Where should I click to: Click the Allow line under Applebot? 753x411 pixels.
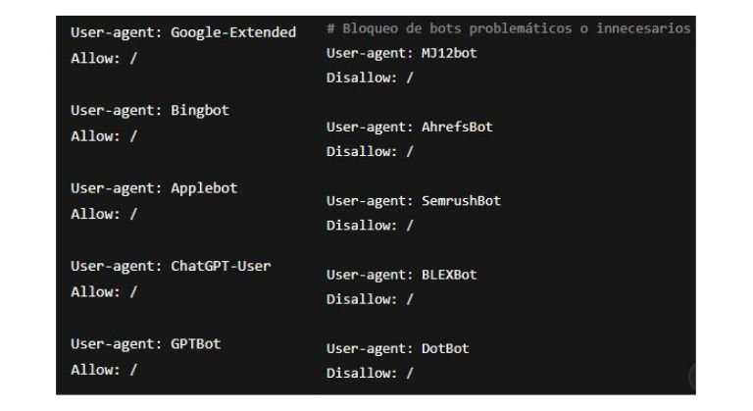click(104, 213)
